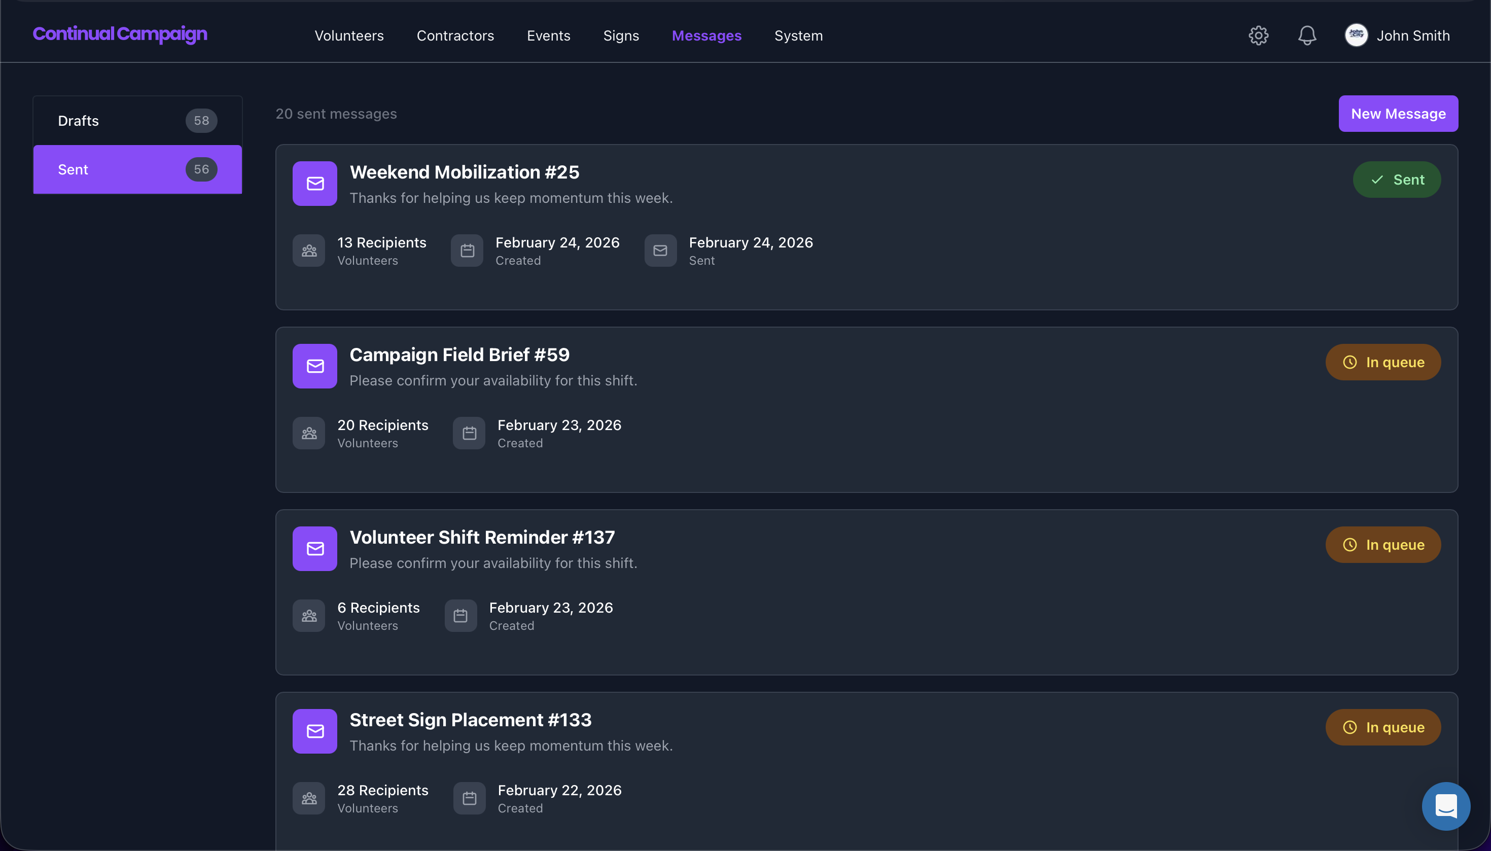Click Volunteer Shift Reminder #137 envelope icon
Viewport: 1491px width, 851px height.
pyautogui.click(x=315, y=549)
